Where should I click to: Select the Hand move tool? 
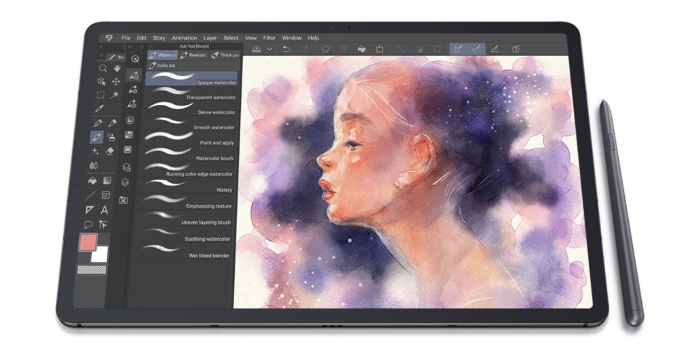117,68
